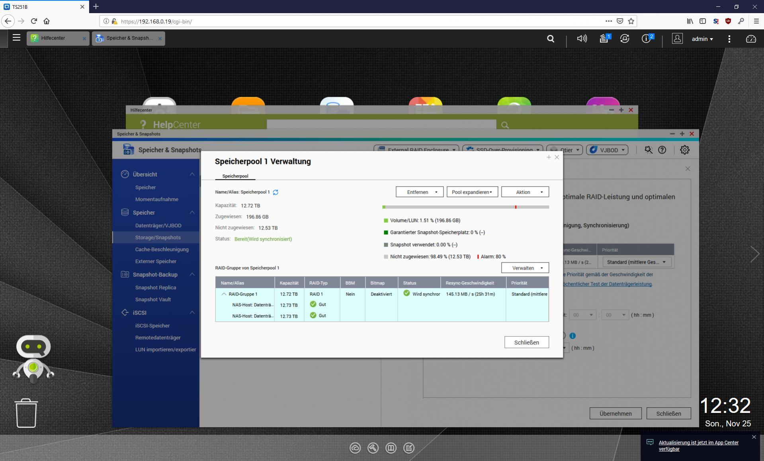This screenshot has height=461, width=764.
Task: Click the fourth feedback icon in bottom dock
Action: [x=408, y=448]
